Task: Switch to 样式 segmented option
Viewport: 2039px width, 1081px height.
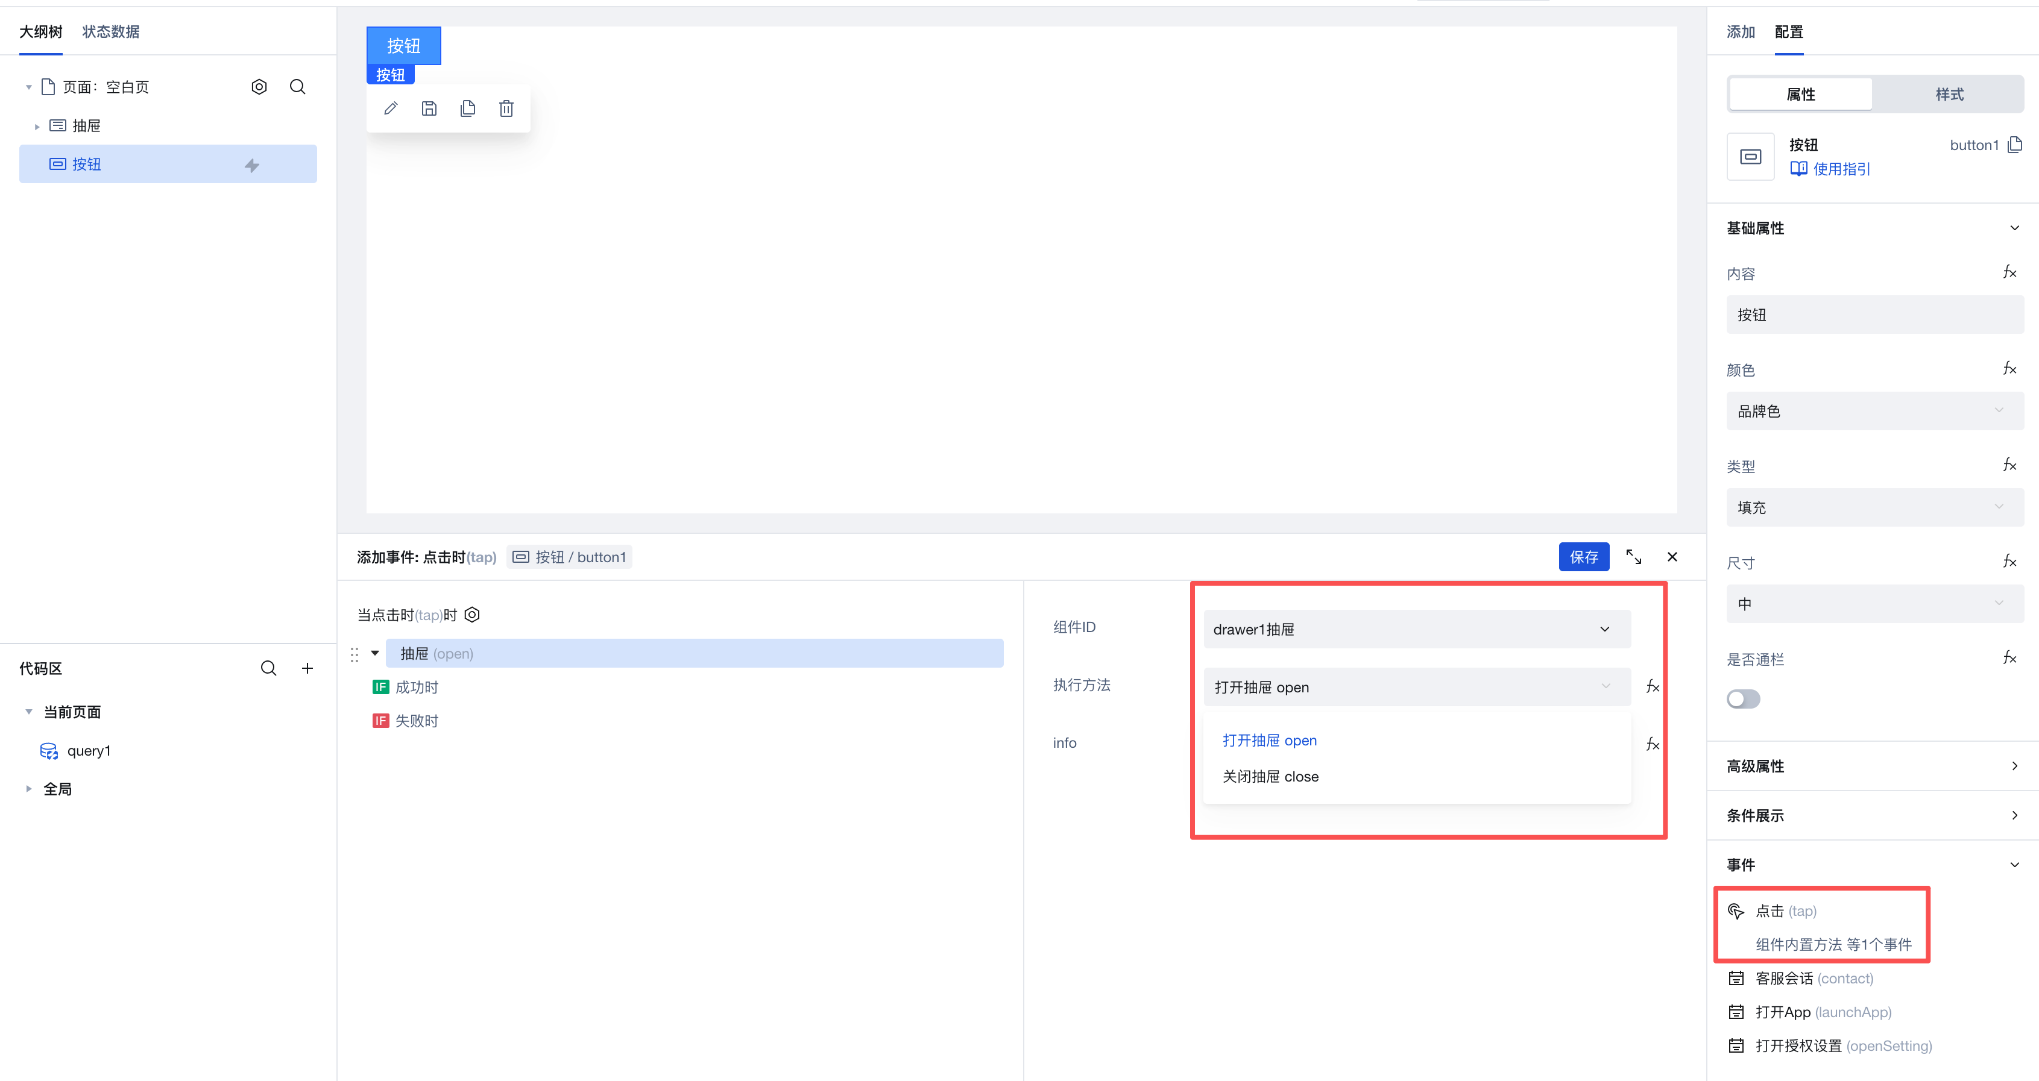Action: click(1949, 94)
